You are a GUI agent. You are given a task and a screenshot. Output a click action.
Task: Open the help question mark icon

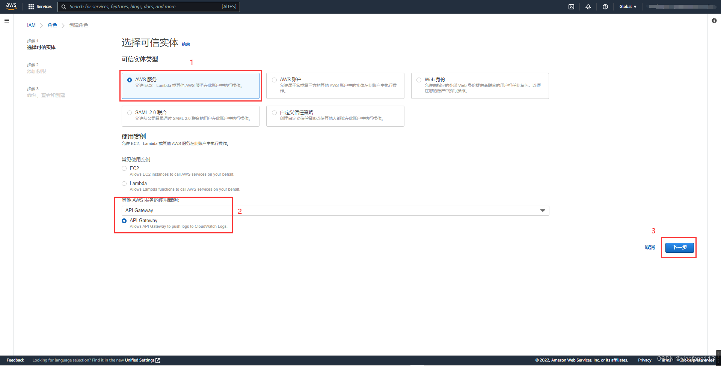(605, 7)
